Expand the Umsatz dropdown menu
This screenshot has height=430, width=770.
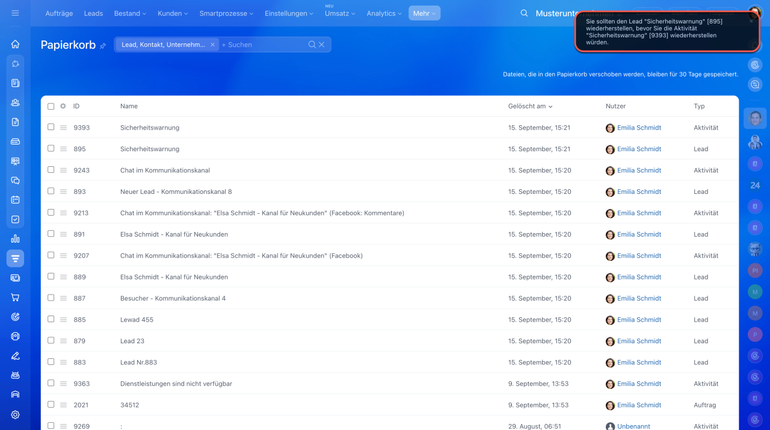click(339, 13)
